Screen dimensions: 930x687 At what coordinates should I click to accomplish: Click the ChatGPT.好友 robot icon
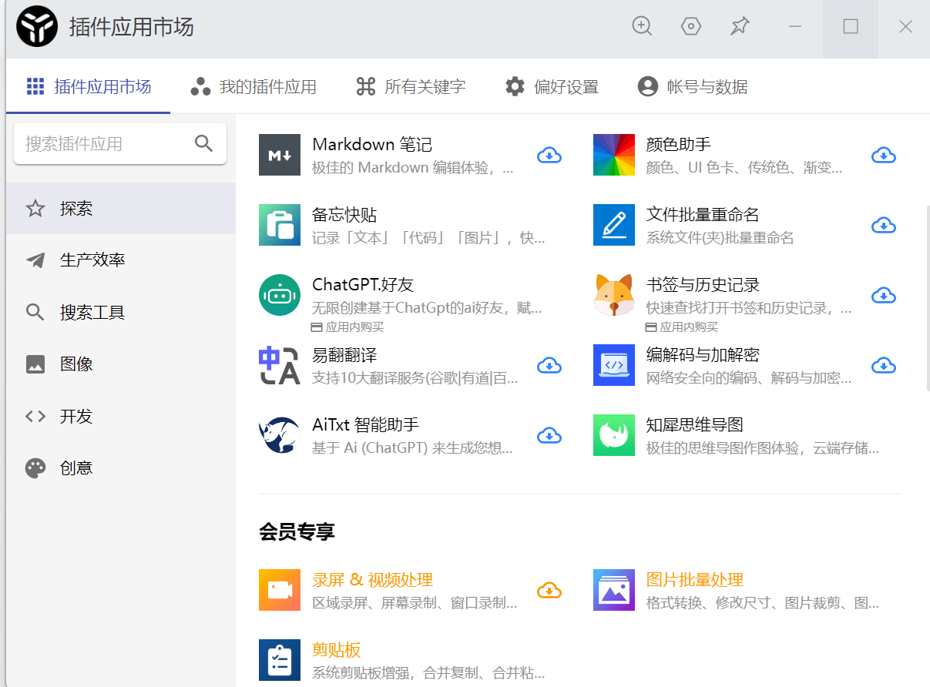coord(279,294)
